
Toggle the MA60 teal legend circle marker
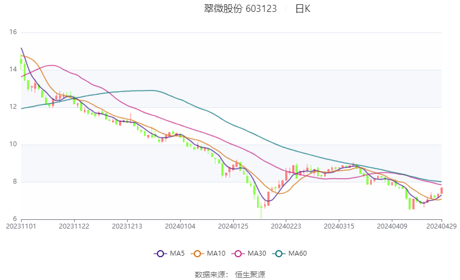tap(279, 253)
